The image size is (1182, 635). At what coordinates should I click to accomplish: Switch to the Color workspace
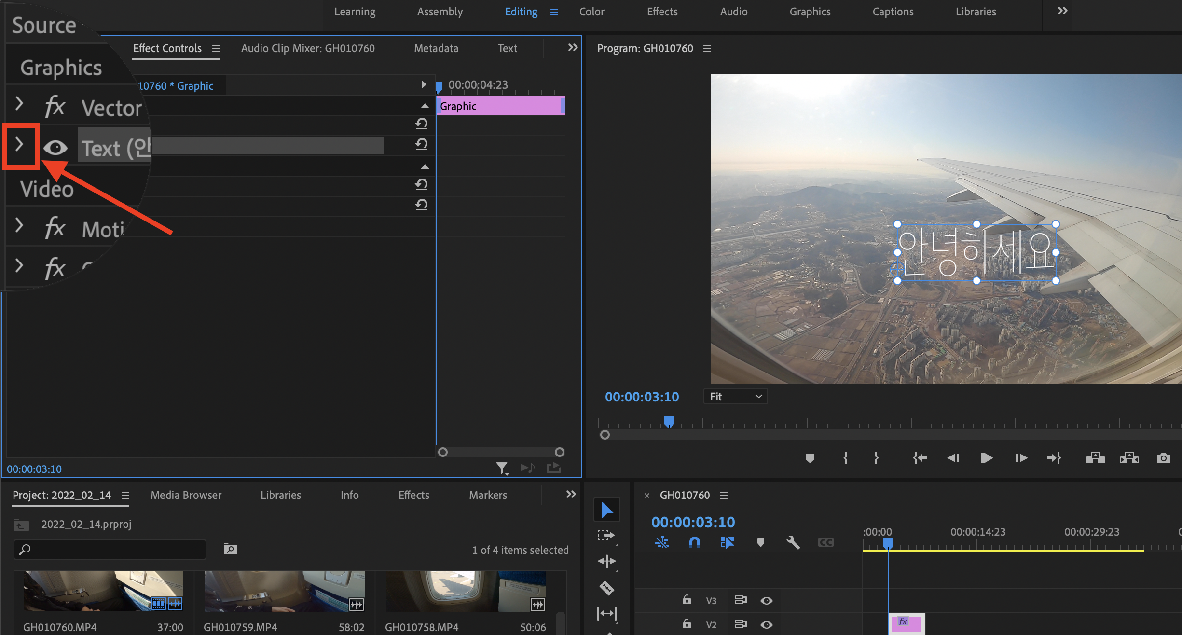tap(591, 12)
